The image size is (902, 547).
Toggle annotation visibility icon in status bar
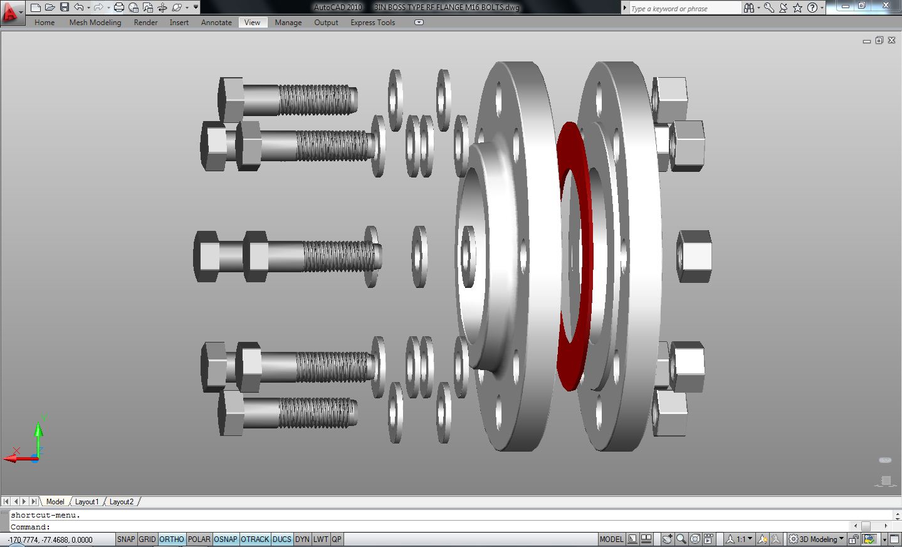(x=763, y=539)
